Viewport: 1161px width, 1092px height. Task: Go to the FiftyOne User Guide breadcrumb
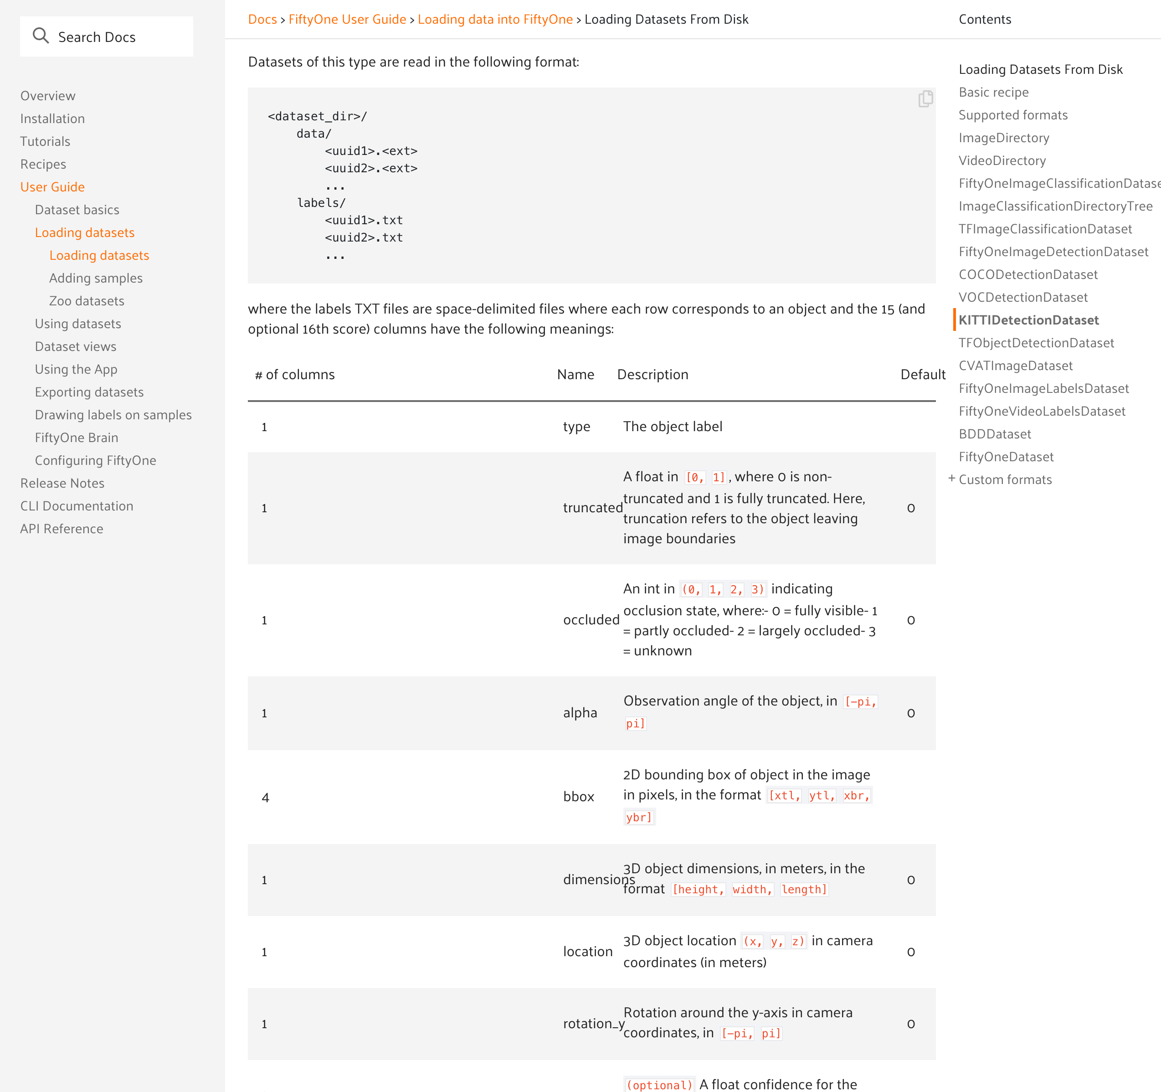(348, 19)
